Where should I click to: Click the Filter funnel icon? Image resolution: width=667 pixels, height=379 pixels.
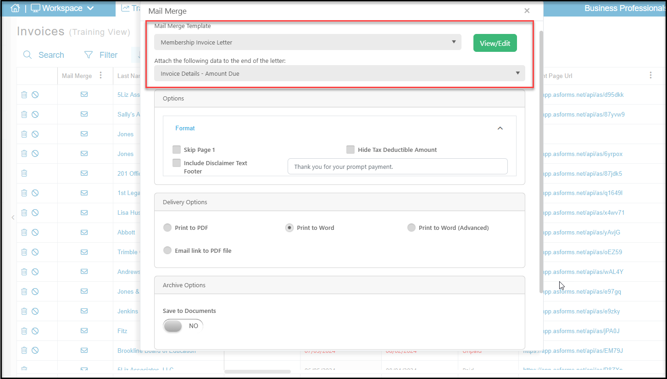(89, 55)
